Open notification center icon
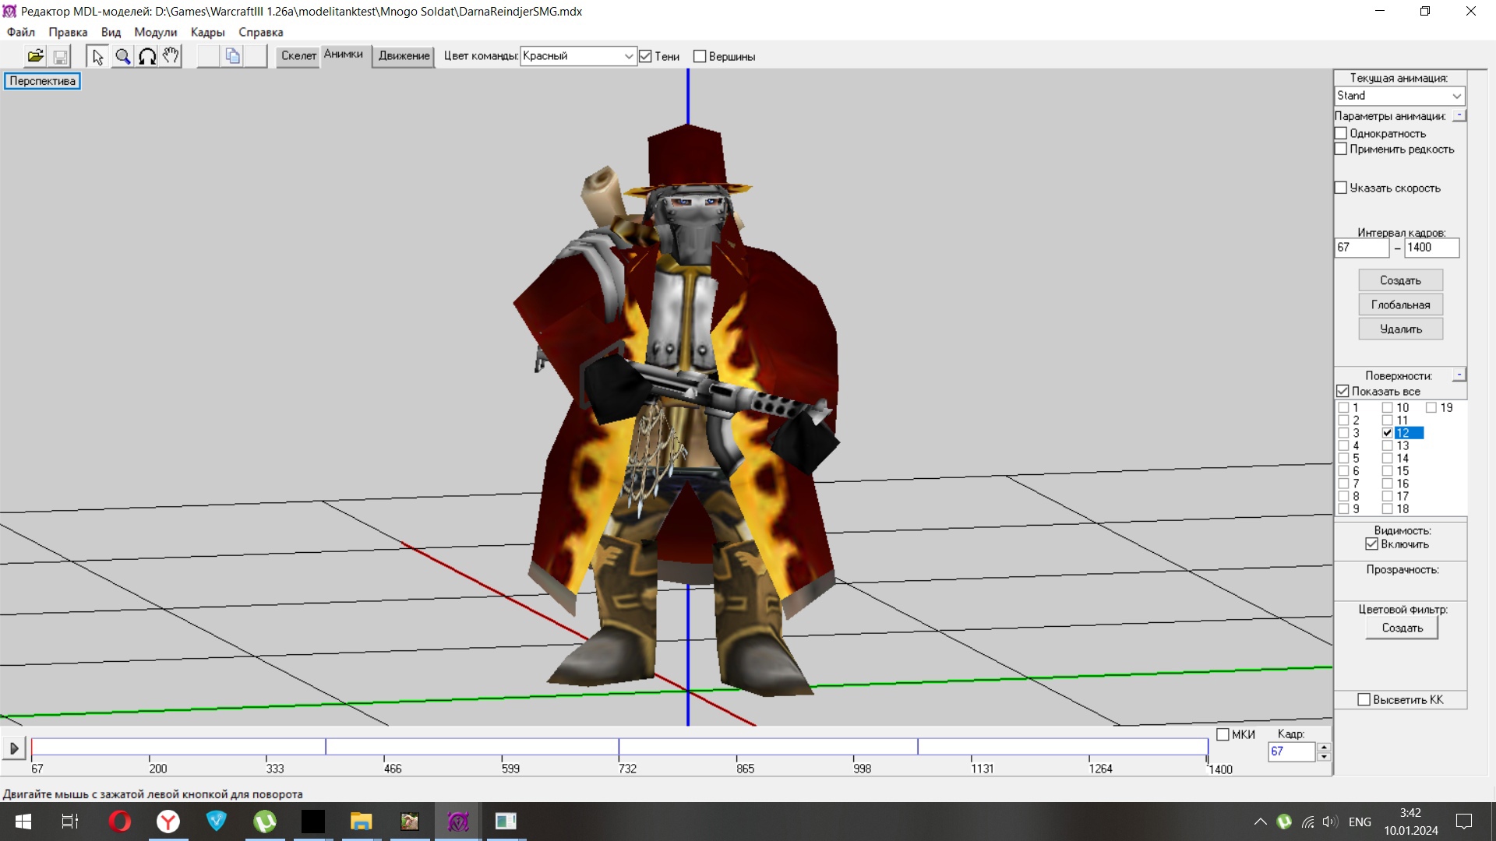Viewport: 1496px width, 841px height. click(x=1464, y=822)
